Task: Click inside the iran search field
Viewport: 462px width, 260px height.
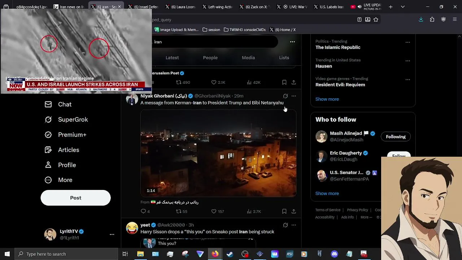Action: click(215, 42)
